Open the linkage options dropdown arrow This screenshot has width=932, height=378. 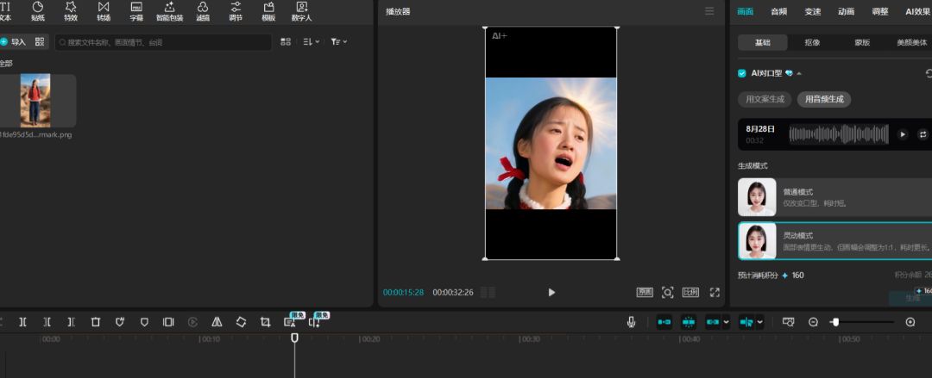[727, 322]
